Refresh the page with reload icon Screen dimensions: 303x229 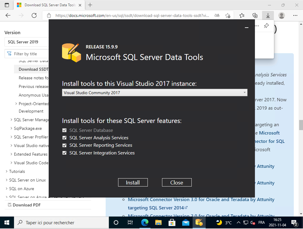click(x=34, y=15)
